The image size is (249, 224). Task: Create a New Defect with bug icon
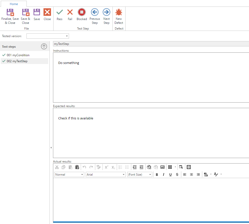[119, 12]
